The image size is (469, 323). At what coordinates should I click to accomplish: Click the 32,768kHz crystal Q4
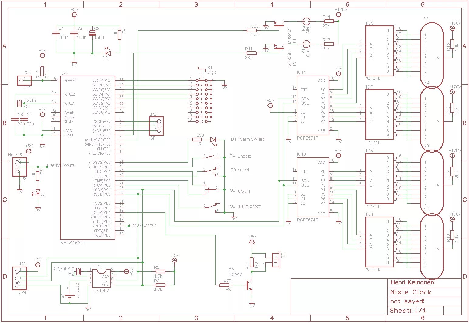coord(79,271)
